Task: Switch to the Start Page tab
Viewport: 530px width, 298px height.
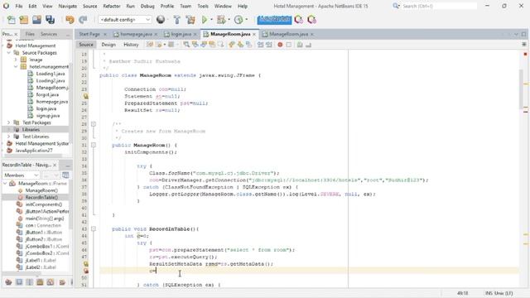Action: (89, 34)
